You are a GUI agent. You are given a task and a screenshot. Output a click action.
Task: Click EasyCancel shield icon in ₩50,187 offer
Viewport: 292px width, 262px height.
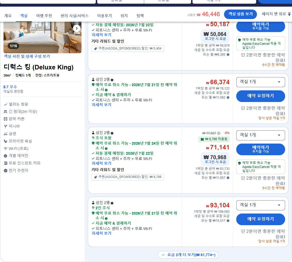(239, 40)
